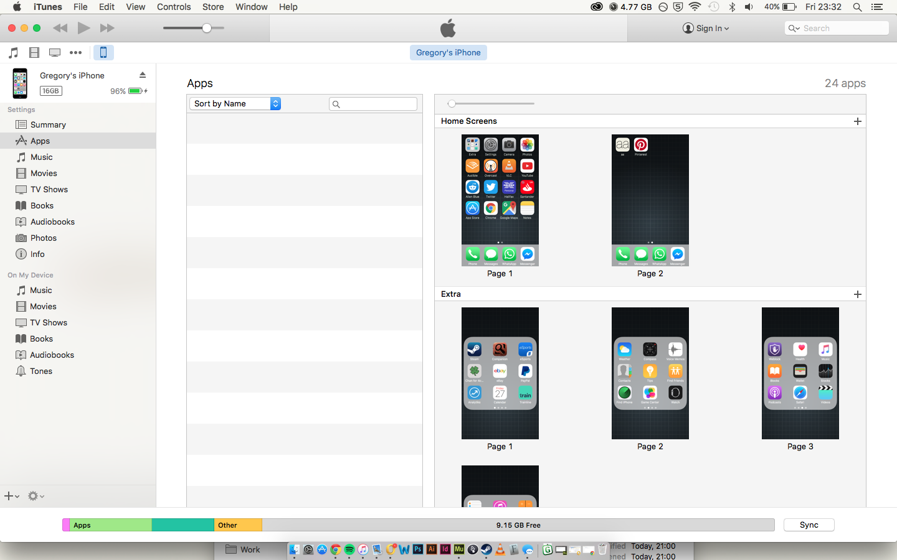Screen dimensions: 897x560
Task: Open the View menu
Action: pos(135,7)
